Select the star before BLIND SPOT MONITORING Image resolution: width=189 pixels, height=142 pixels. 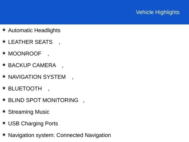(x=4, y=100)
